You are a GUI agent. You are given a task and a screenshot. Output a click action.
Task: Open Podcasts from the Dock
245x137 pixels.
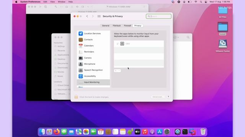pyautogui.click(x=152, y=132)
